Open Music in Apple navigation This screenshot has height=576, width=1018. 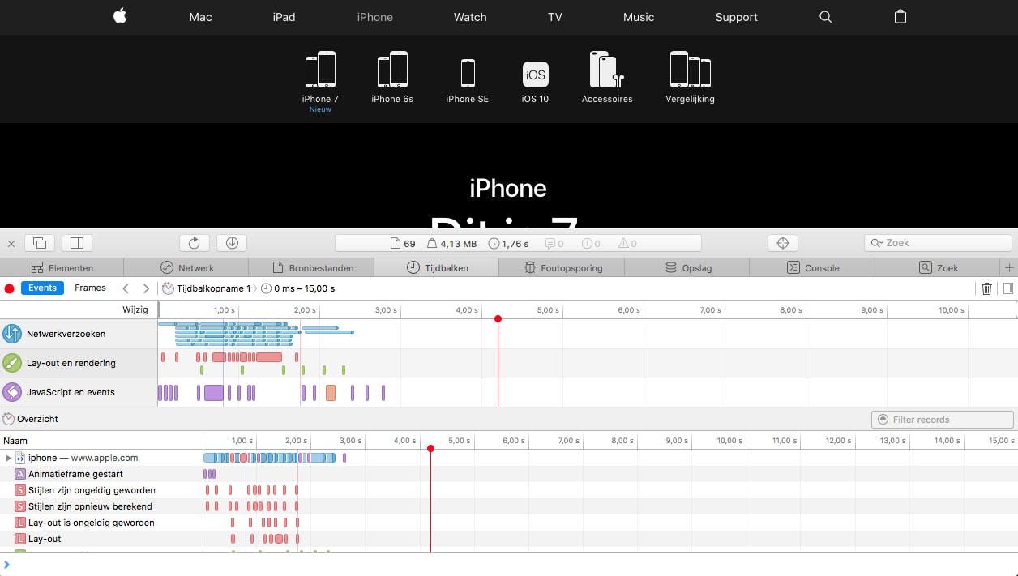pos(639,17)
